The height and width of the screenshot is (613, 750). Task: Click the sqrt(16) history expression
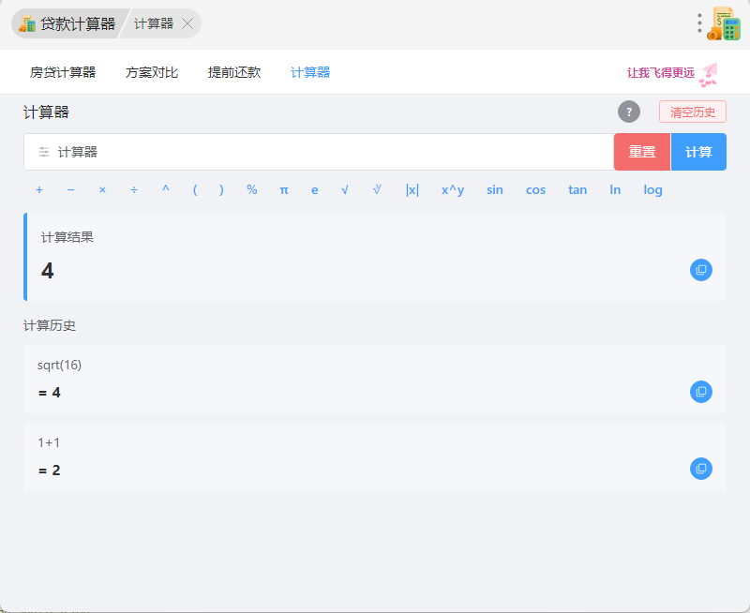[x=59, y=365]
